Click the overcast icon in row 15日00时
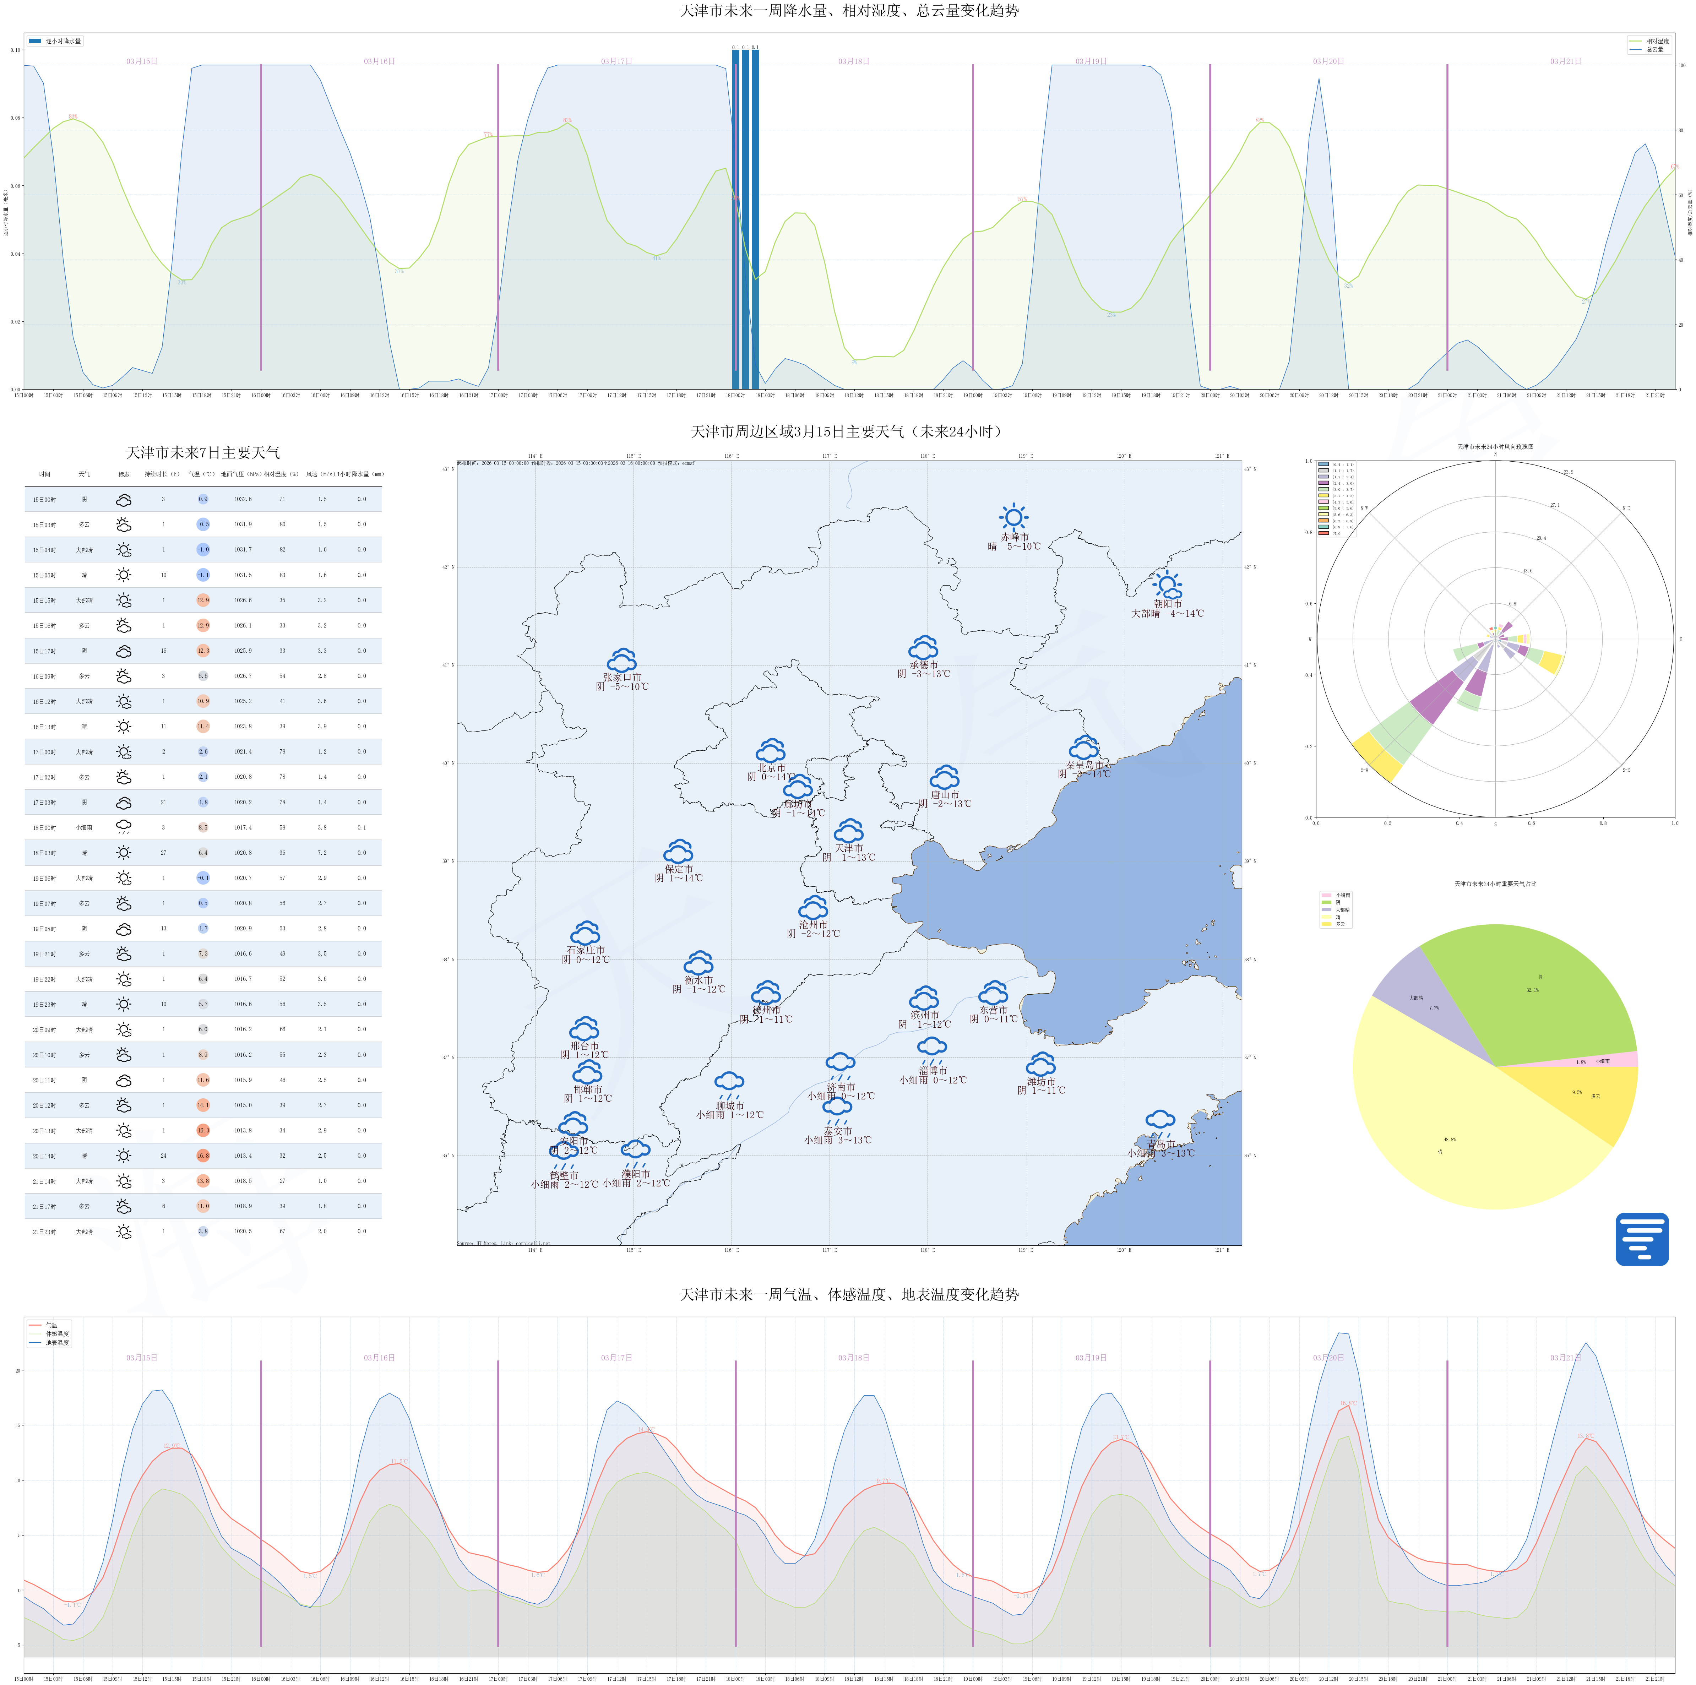Image resolution: width=1696 pixels, height=1685 pixels. point(124,500)
